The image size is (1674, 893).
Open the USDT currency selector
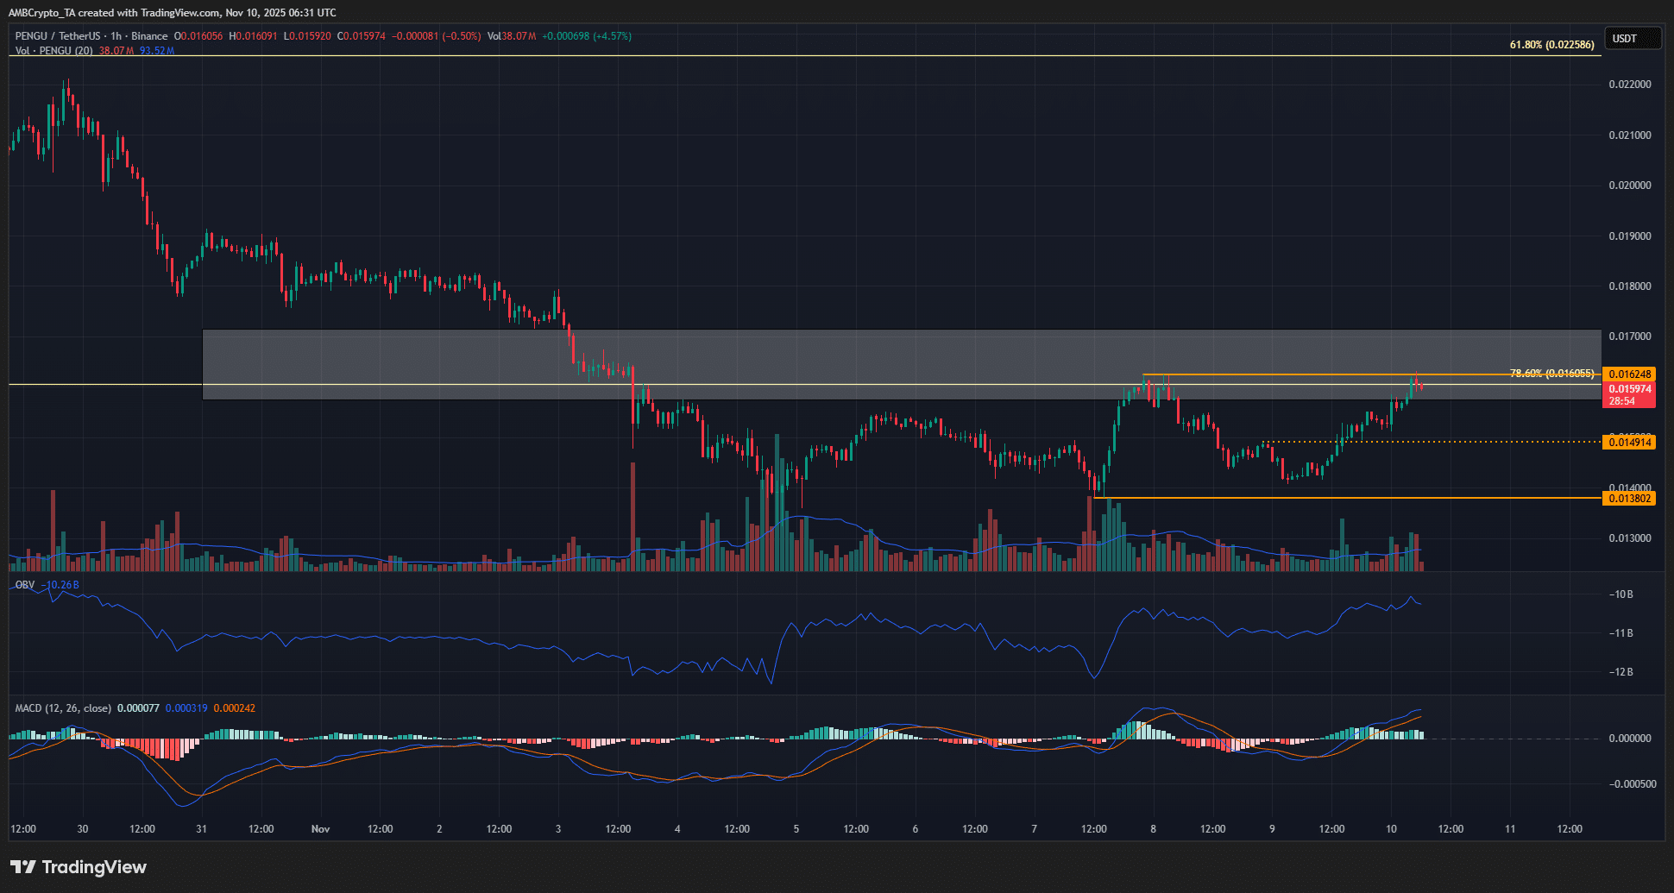point(1631,38)
